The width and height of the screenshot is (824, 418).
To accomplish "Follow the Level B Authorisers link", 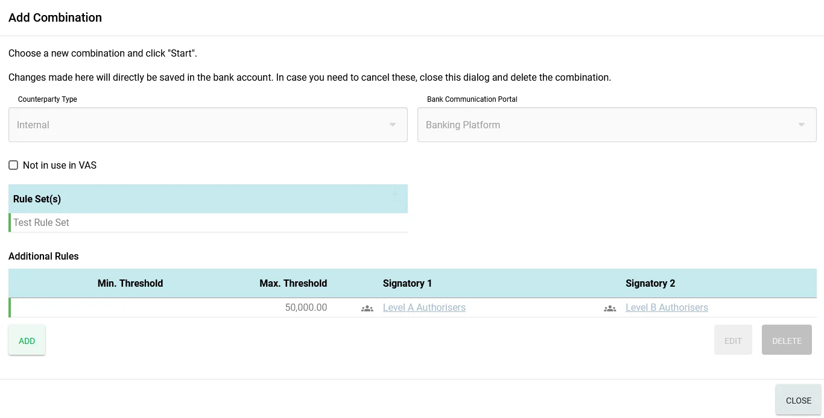I will (x=667, y=308).
